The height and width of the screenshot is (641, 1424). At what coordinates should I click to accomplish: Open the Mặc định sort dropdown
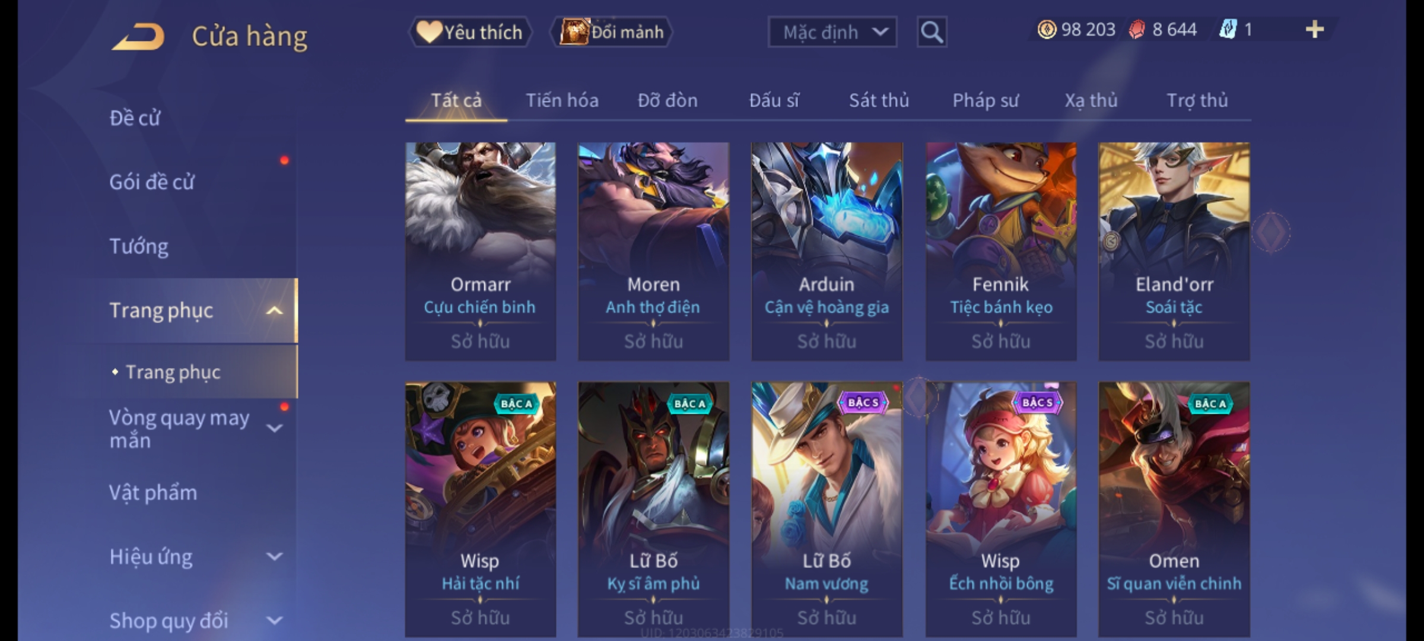(832, 32)
